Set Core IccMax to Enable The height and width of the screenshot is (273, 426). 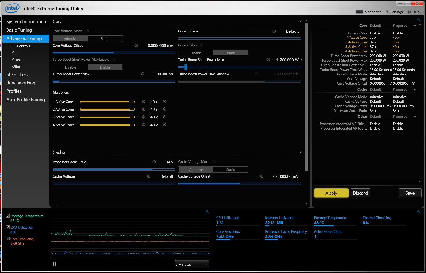[230, 53]
